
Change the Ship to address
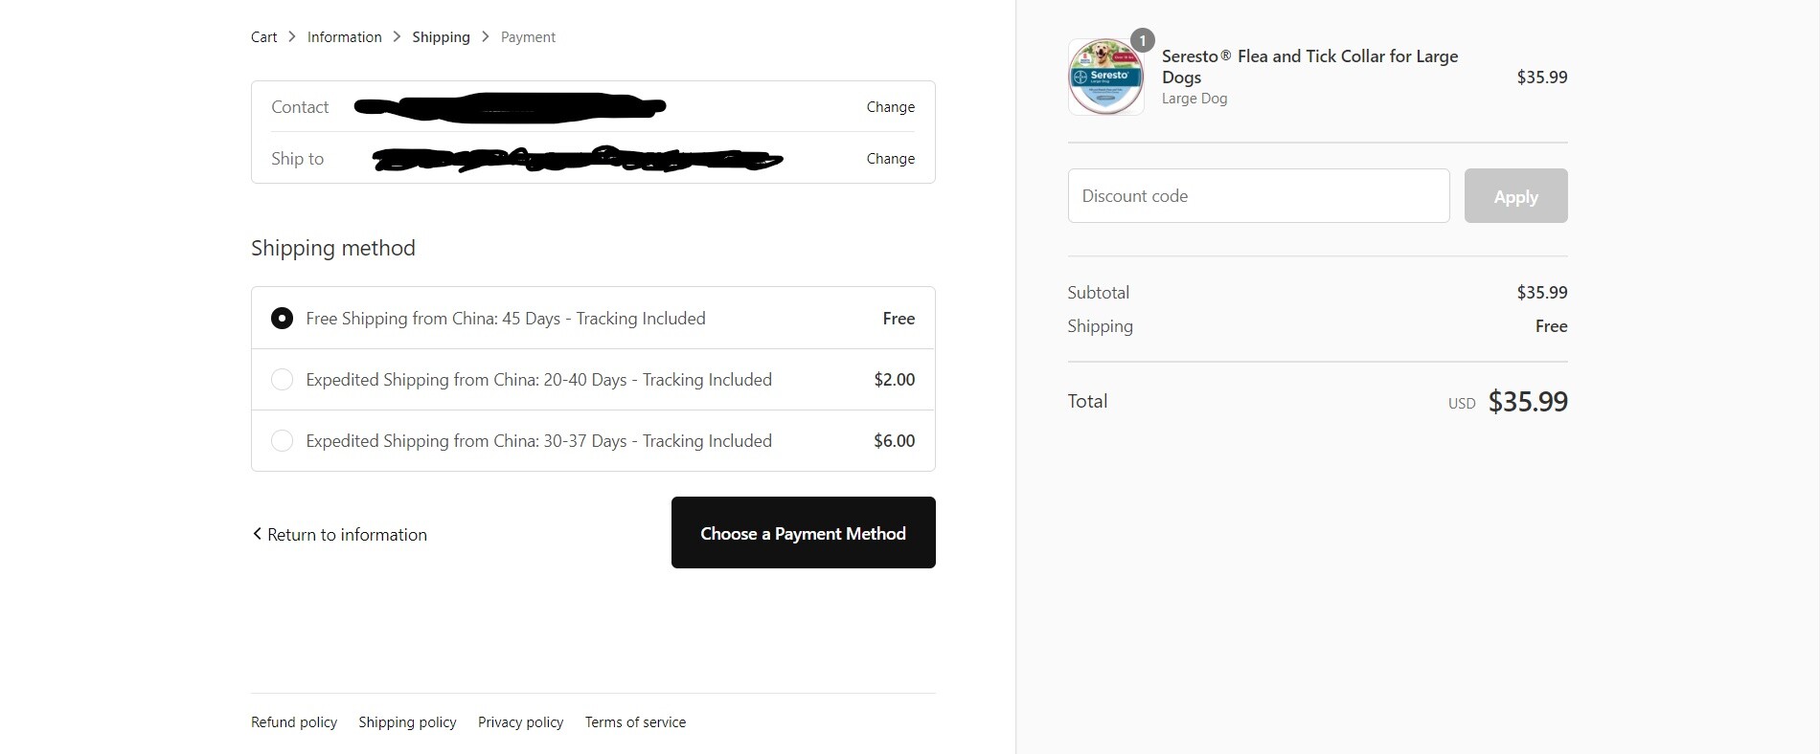pyautogui.click(x=890, y=159)
